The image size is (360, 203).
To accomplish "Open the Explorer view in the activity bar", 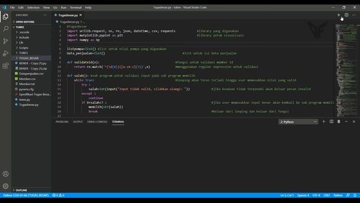I will point(6,16).
